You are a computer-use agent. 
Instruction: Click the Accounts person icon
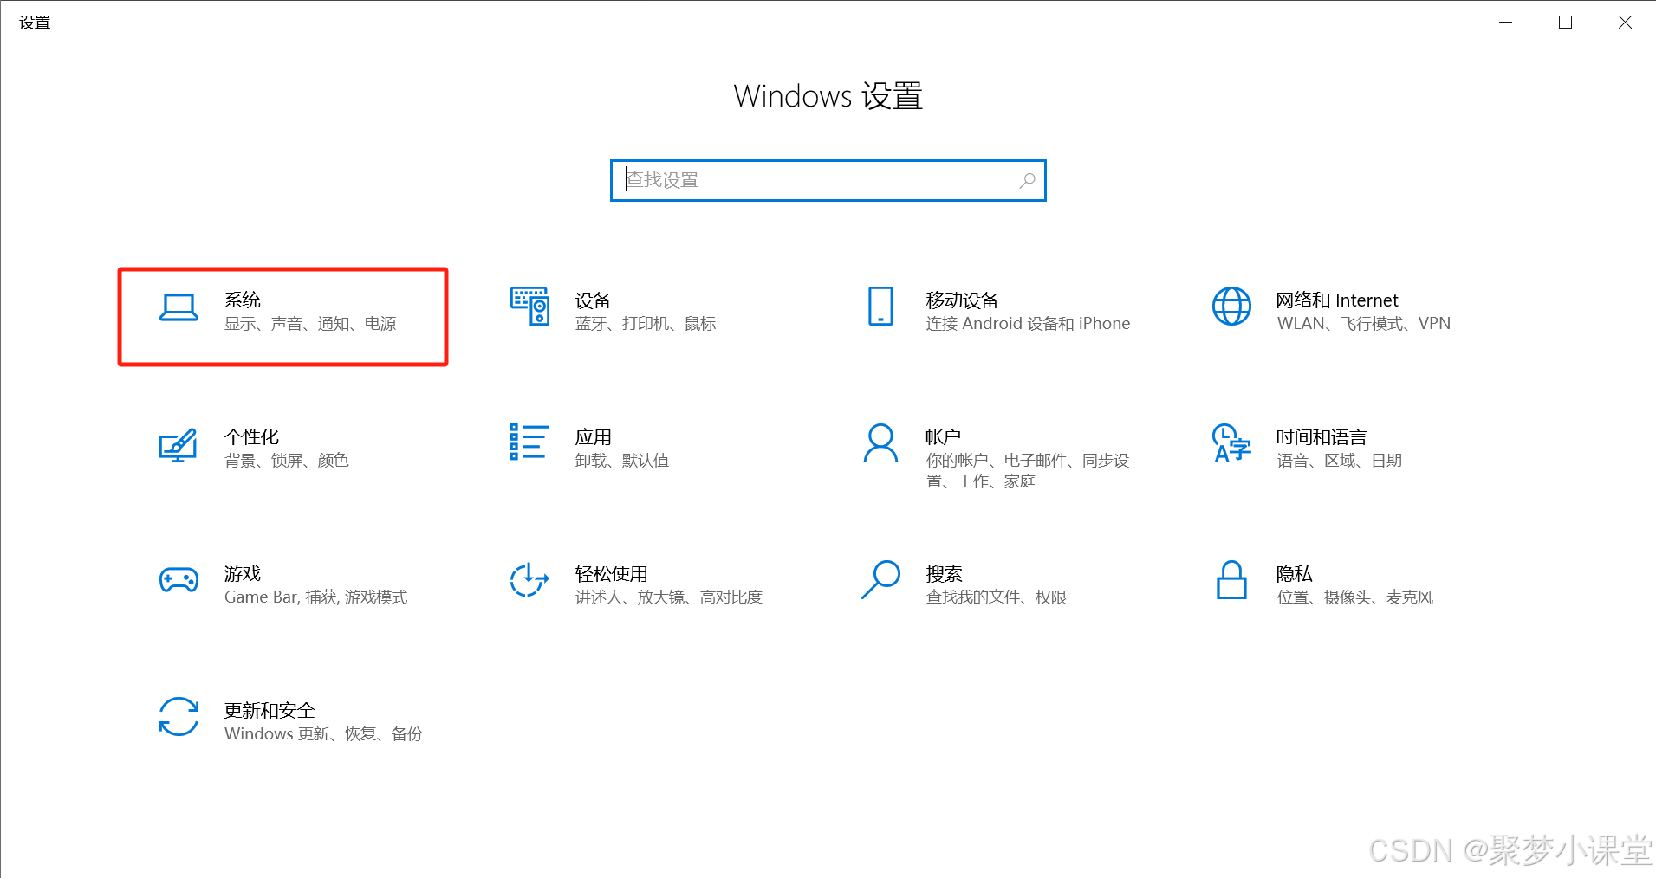(x=880, y=443)
